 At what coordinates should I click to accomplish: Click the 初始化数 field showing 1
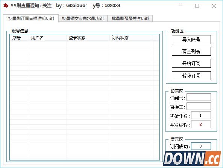[x=201, y=115]
